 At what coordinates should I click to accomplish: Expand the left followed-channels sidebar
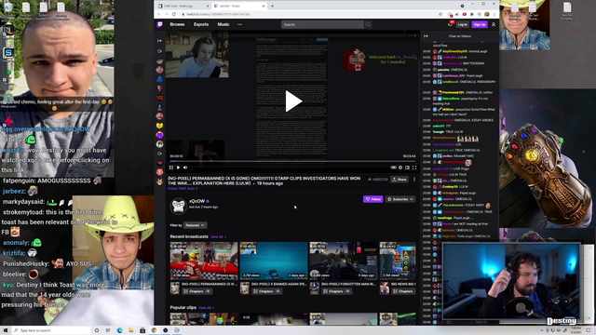[159, 41]
